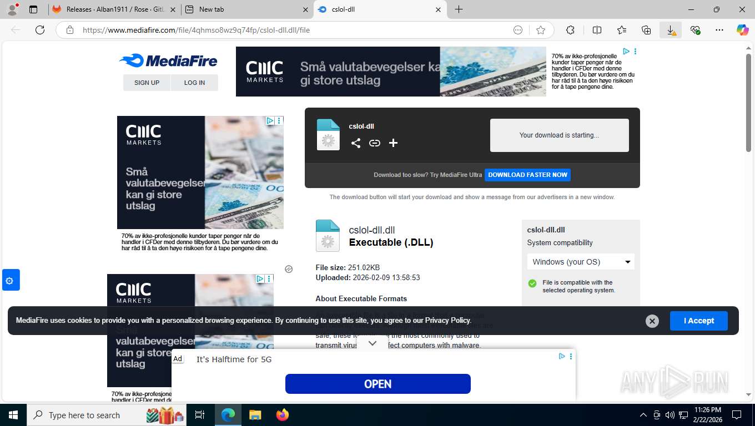Viewport: 755px width, 426px height.
Task: Open File Explorer from taskbar
Action: [255, 415]
